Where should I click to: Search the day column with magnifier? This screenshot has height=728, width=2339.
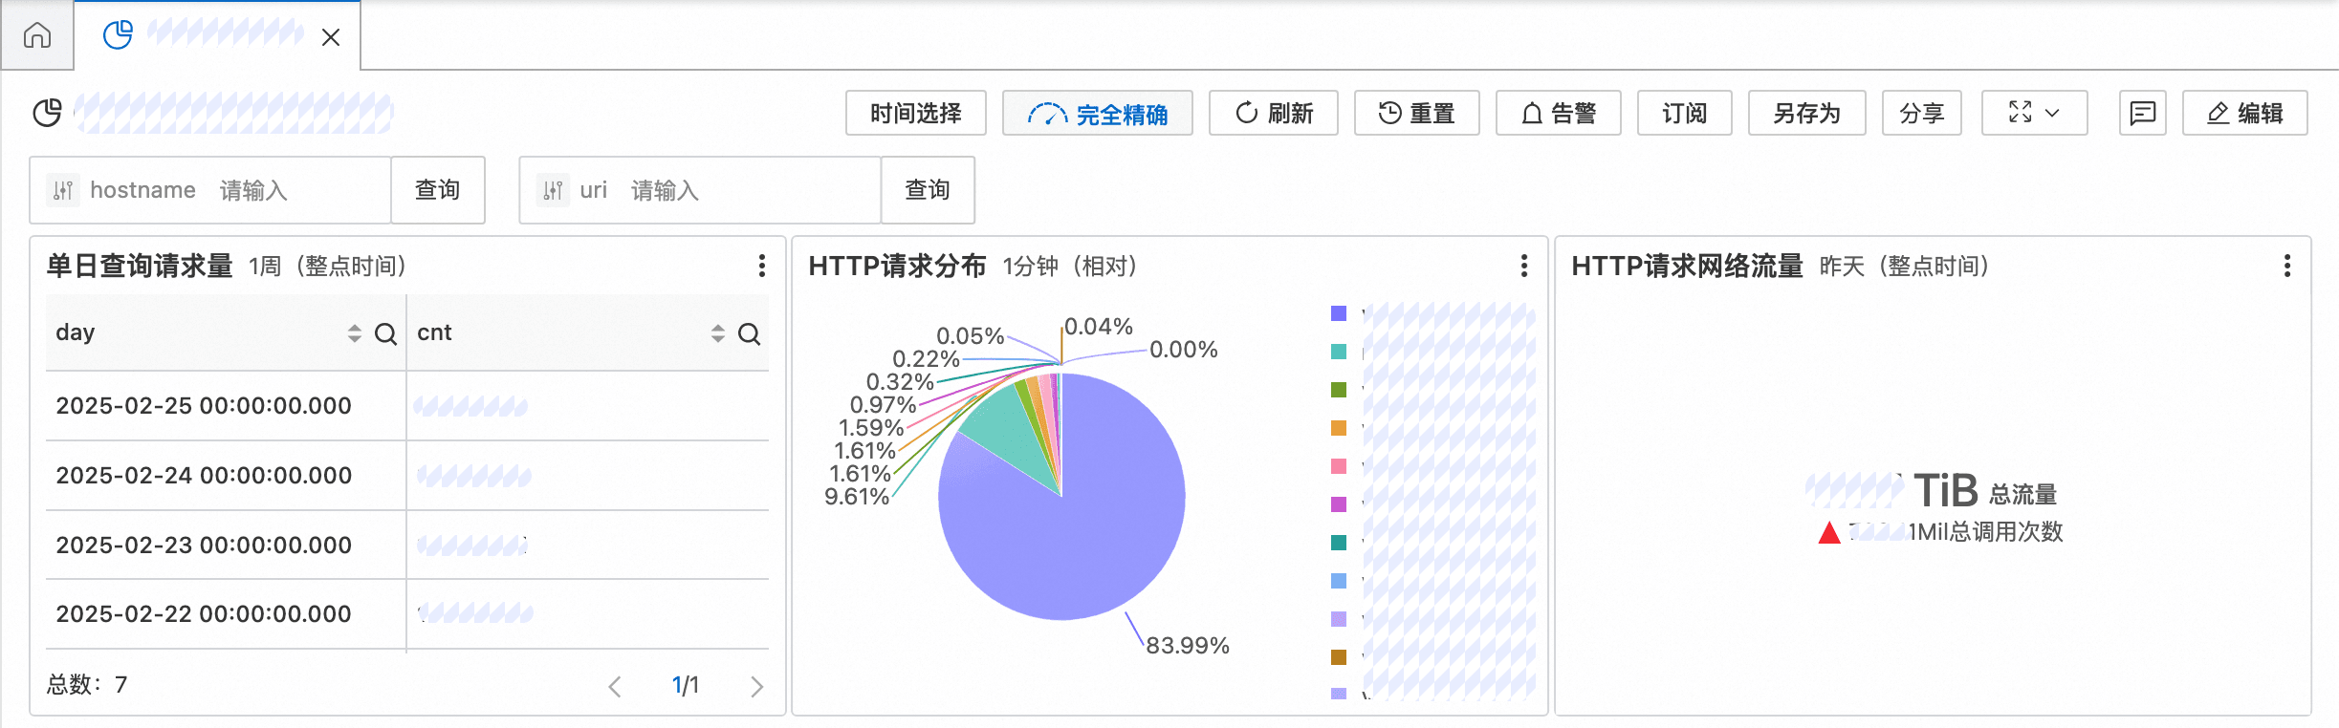pyautogui.click(x=385, y=333)
